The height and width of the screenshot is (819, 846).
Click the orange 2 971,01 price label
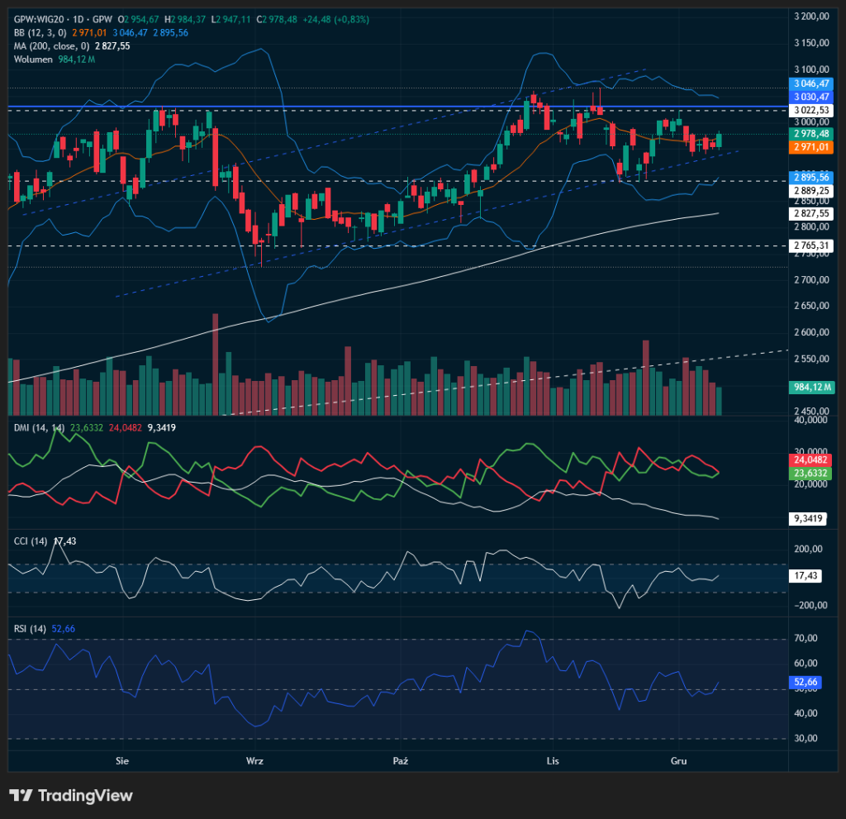pyautogui.click(x=810, y=146)
